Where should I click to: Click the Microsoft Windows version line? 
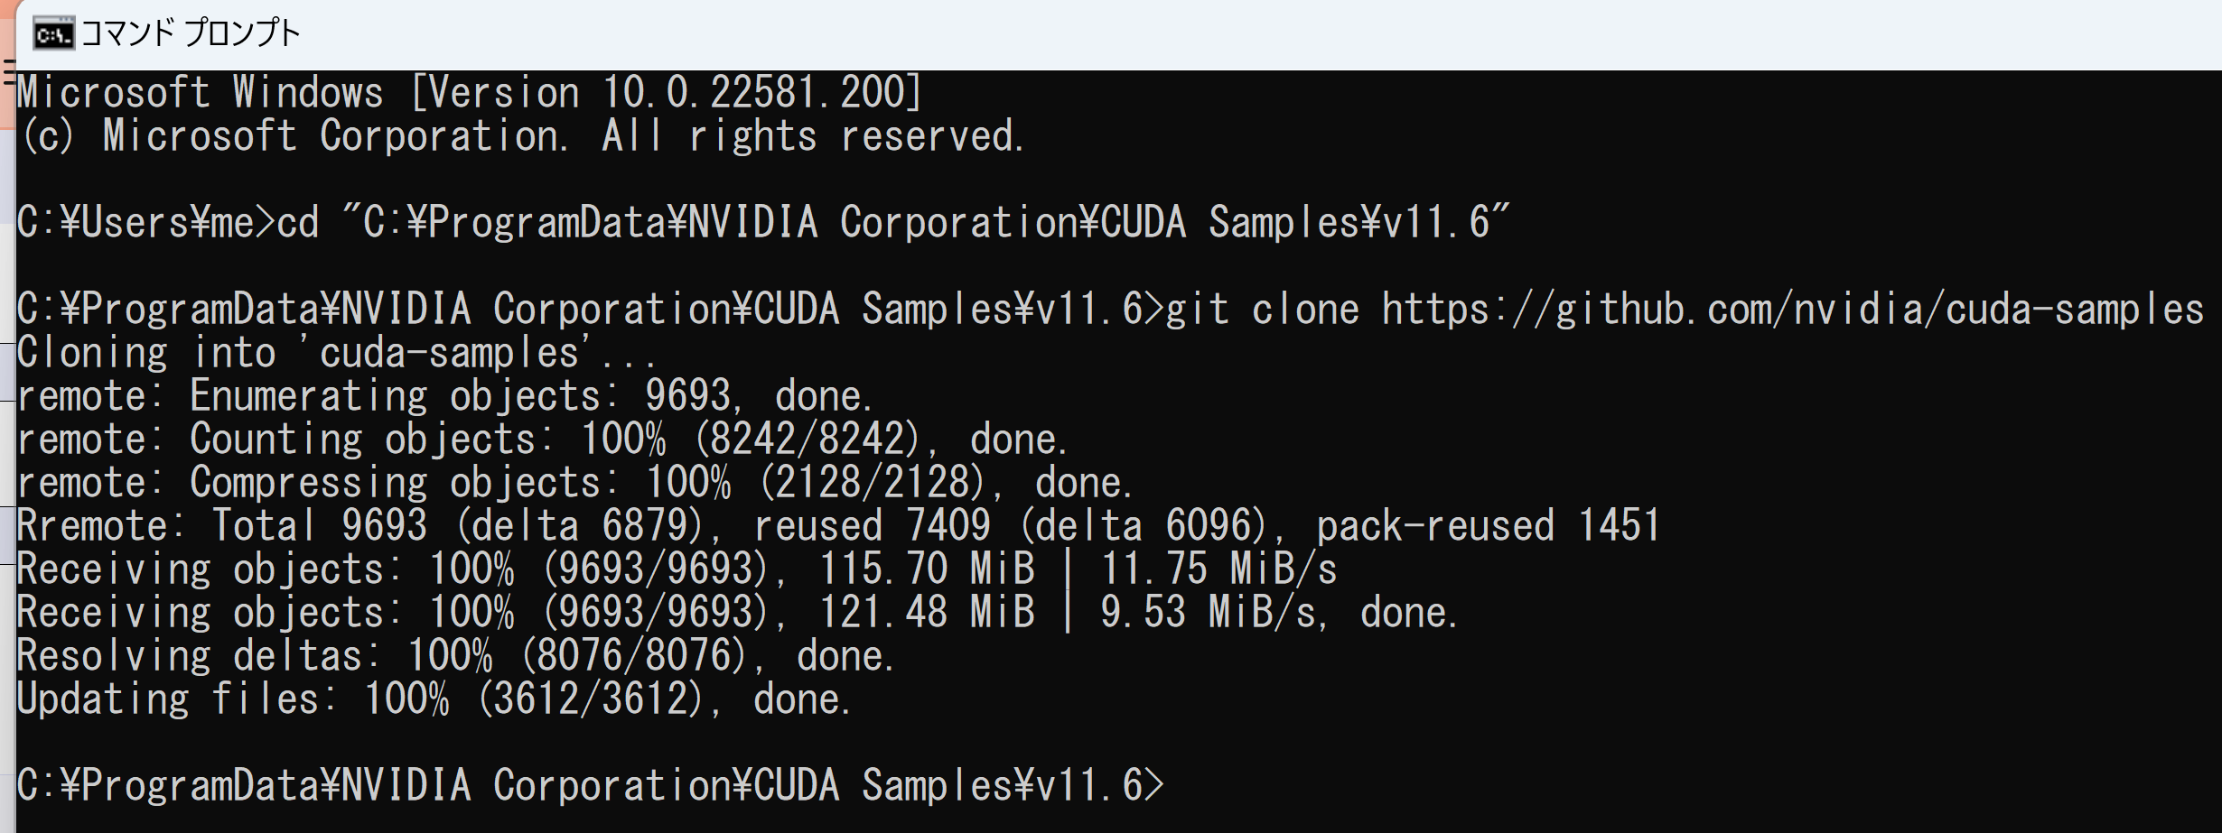coord(470,93)
